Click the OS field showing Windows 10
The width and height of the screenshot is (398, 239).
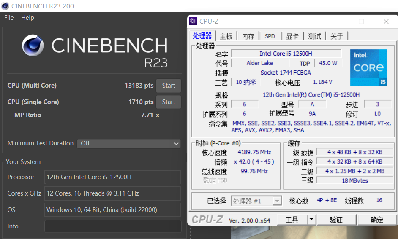pos(113,210)
